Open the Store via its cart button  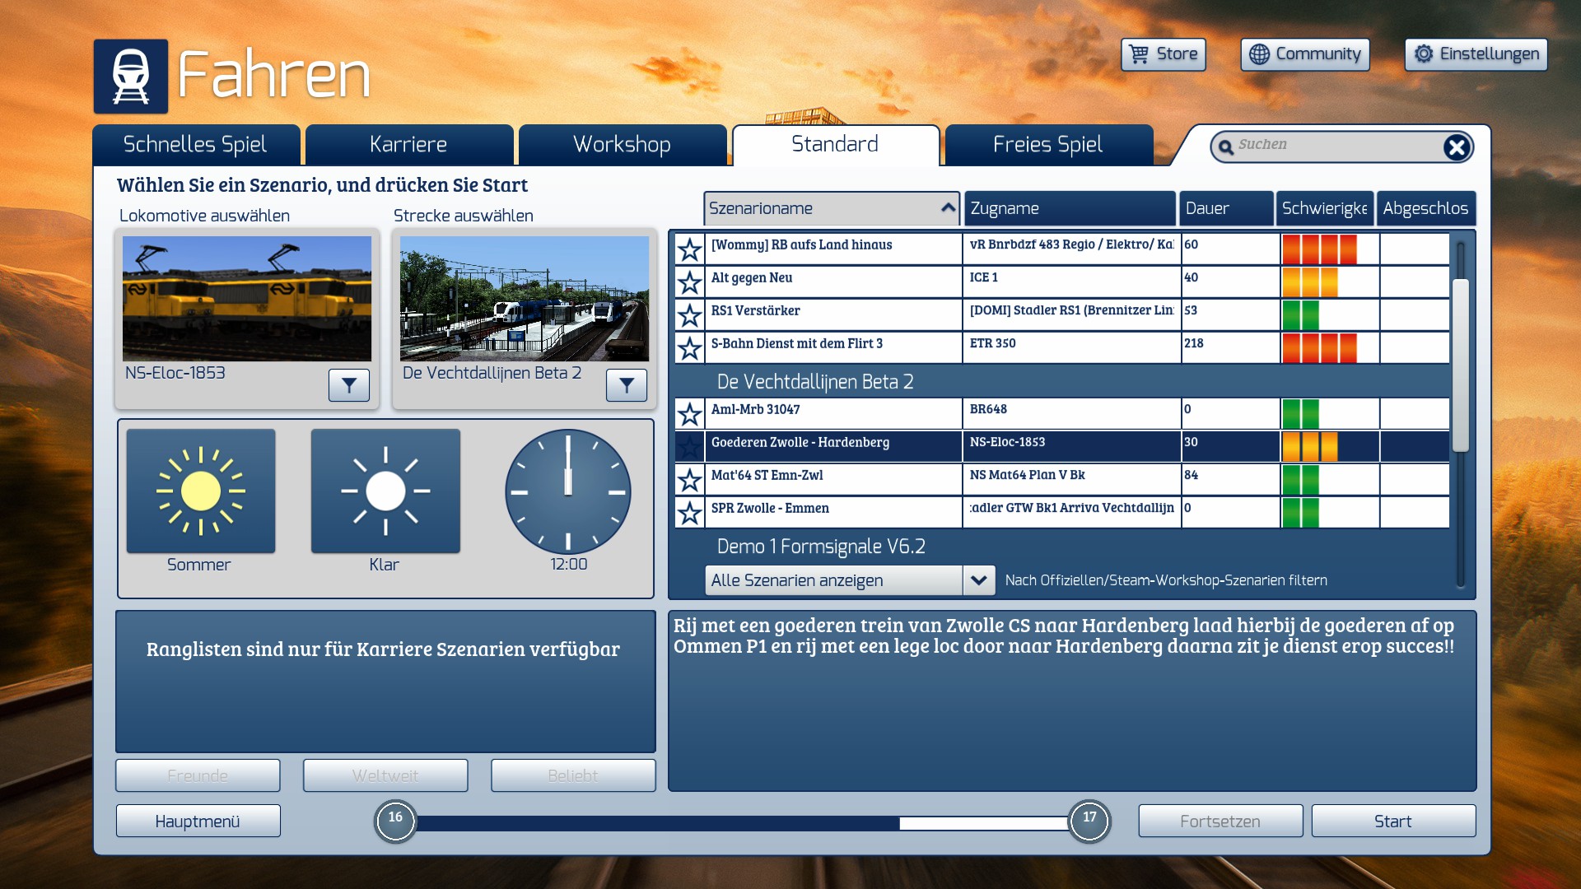tap(1163, 54)
